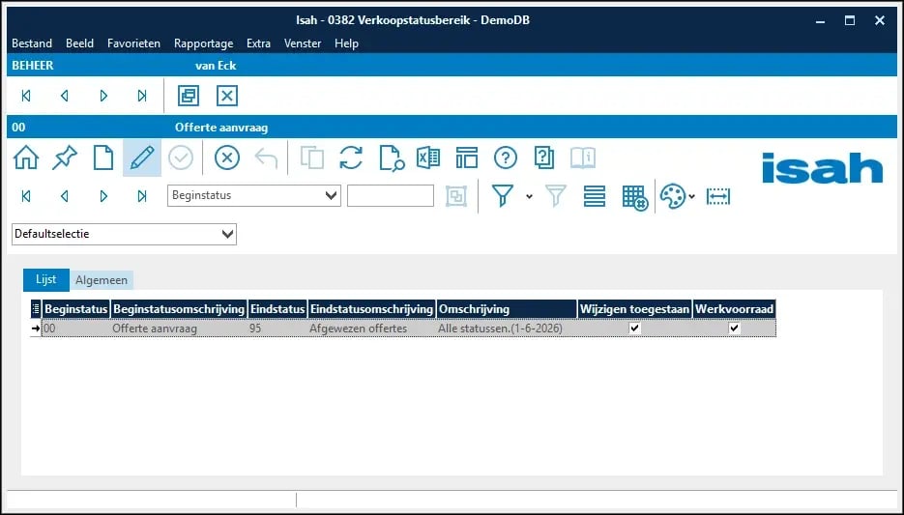Click the checkmark confirm icon
This screenshot has width=904, height=515.
[x=181, y=157]
